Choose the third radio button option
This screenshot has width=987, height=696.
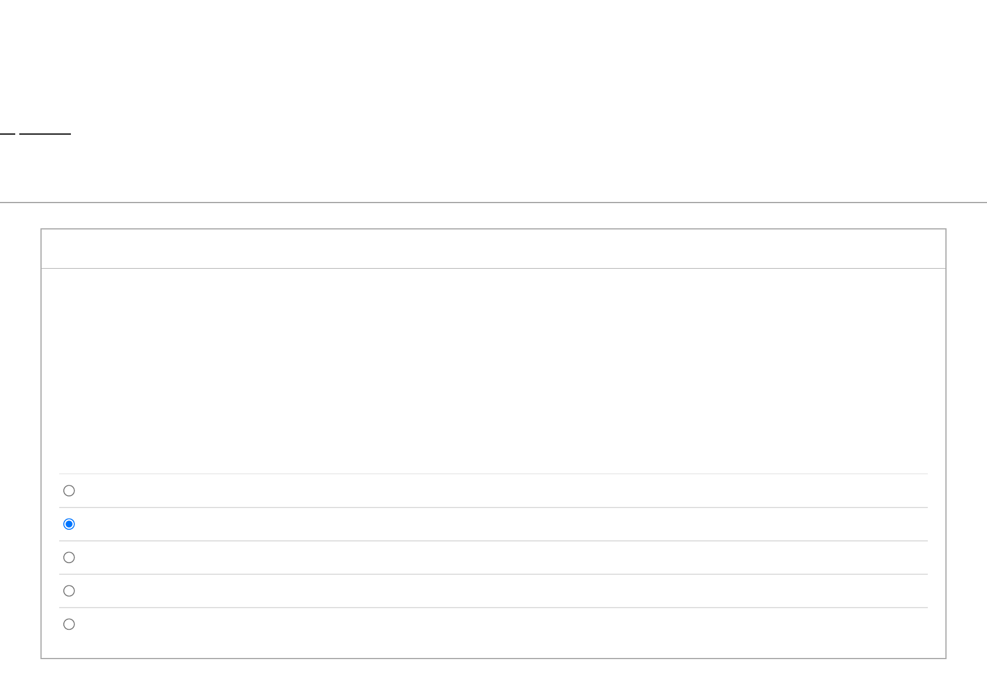click(x=69, y=557)
